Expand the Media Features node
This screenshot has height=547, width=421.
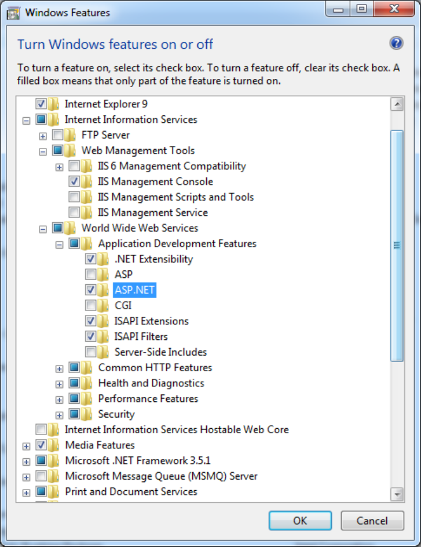(26, 446)
